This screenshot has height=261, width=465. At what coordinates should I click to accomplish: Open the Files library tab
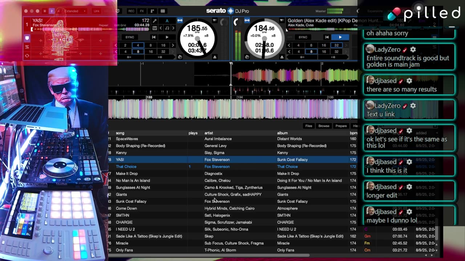[x=308, y=126]
